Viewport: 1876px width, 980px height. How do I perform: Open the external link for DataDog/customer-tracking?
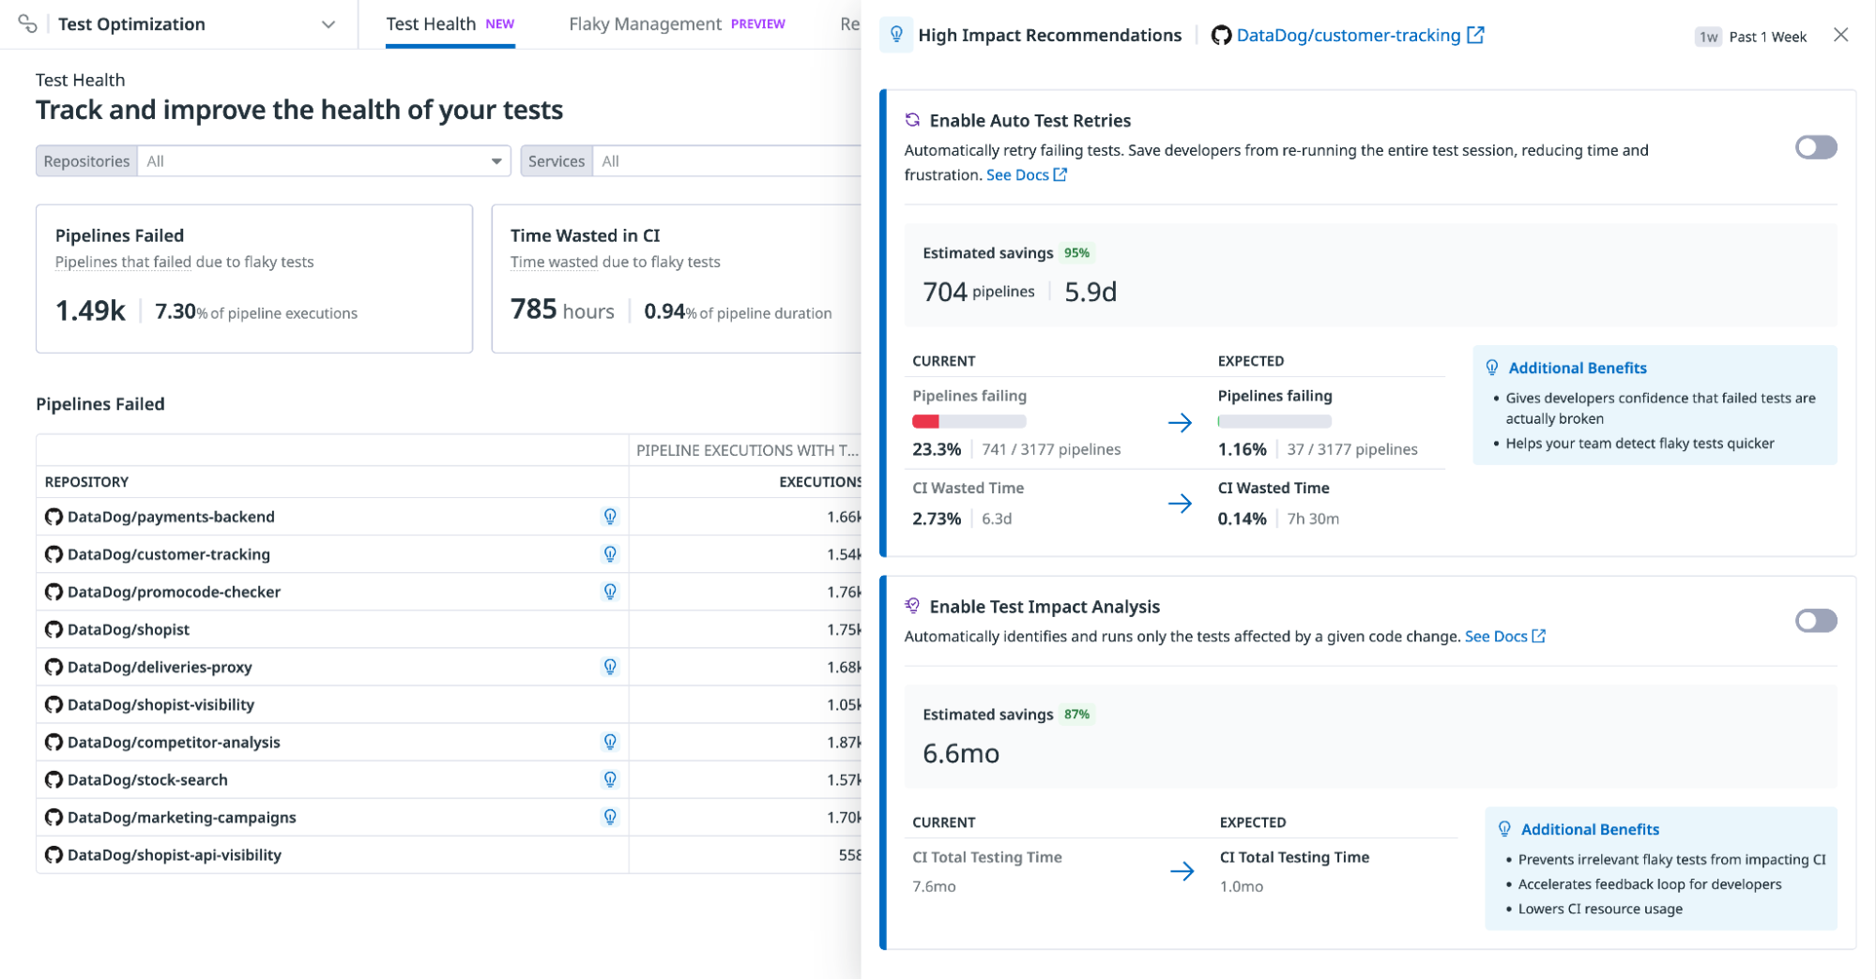point(1475,35)
